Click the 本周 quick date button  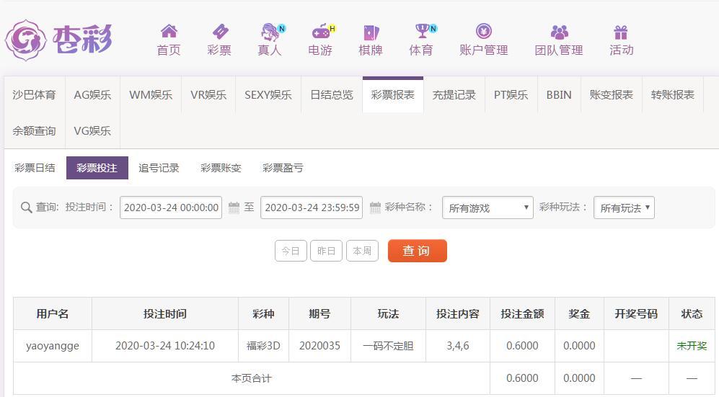click(362, 251)
